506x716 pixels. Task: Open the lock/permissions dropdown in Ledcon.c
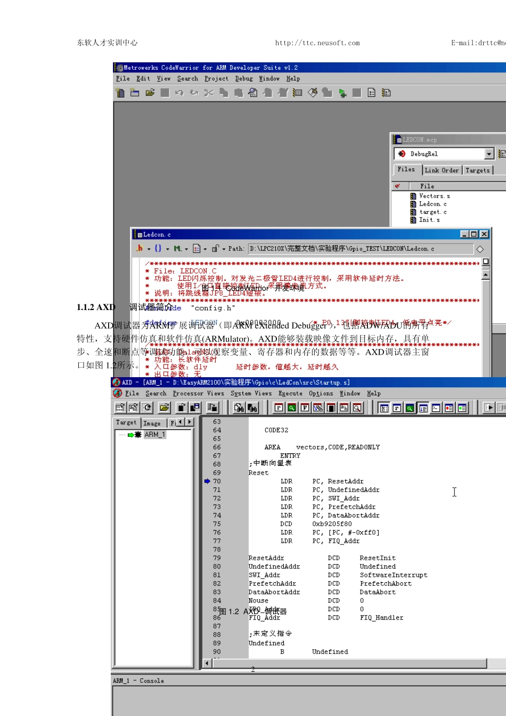click(218, 248)
